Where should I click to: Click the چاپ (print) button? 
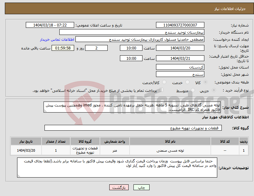(x=141, y=187)
